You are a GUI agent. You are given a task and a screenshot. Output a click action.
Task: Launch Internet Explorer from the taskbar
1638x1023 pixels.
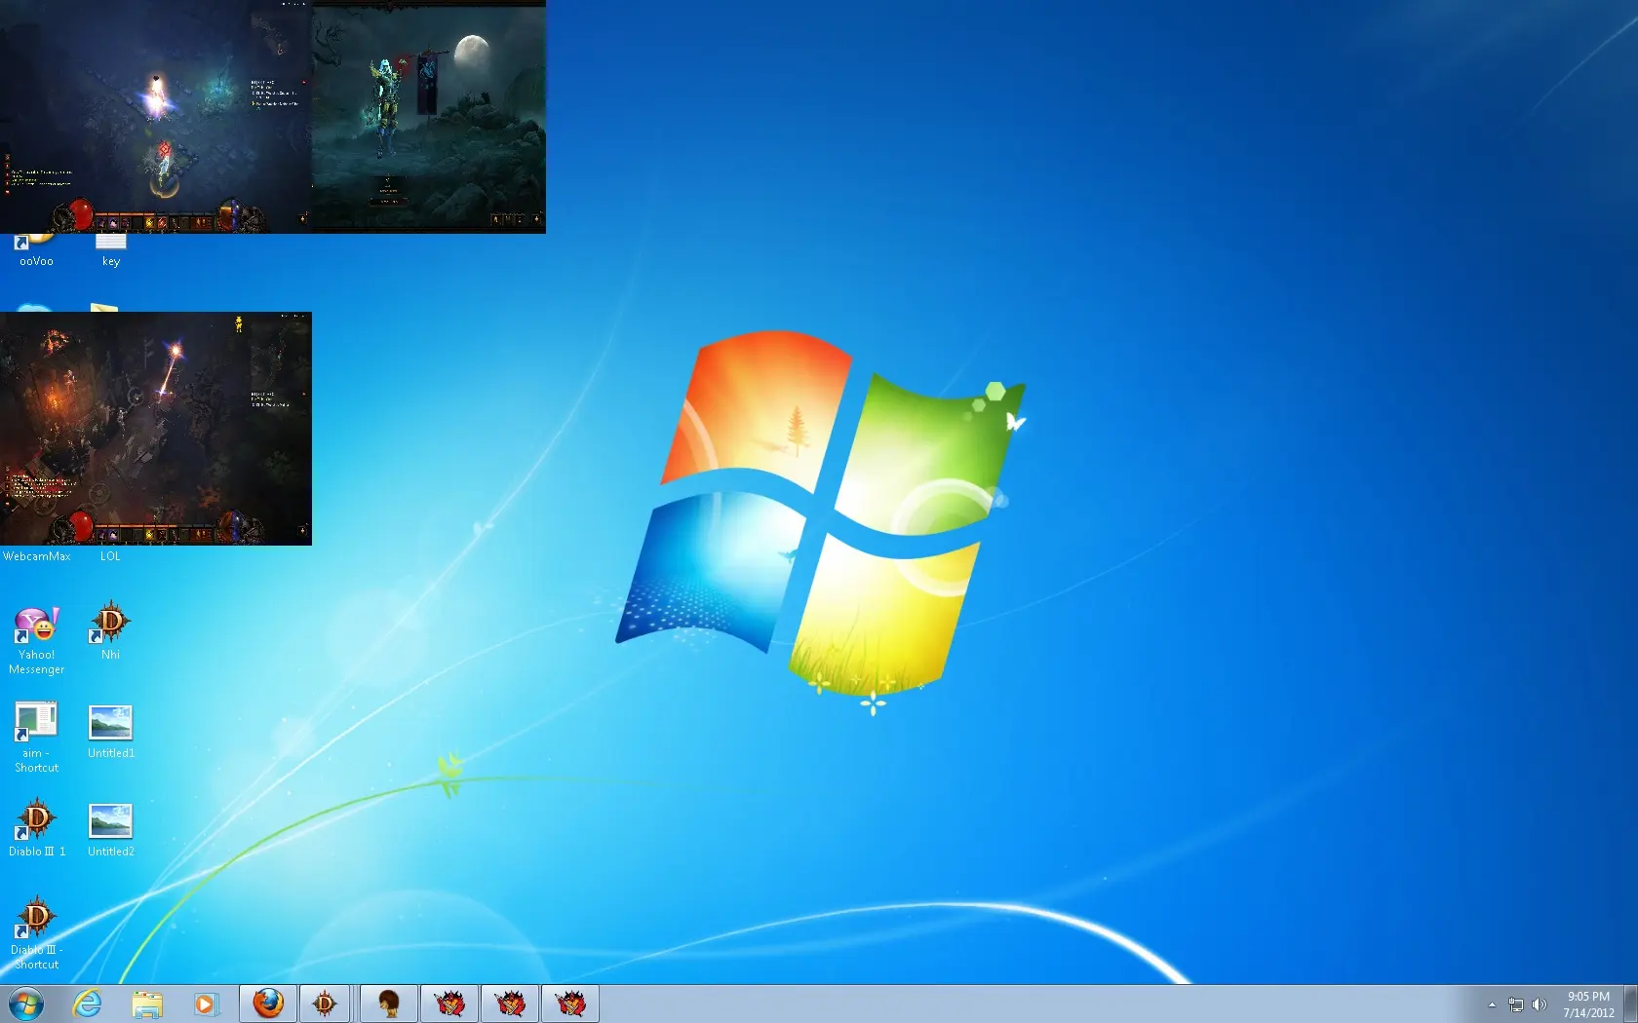click(88, 1004)
